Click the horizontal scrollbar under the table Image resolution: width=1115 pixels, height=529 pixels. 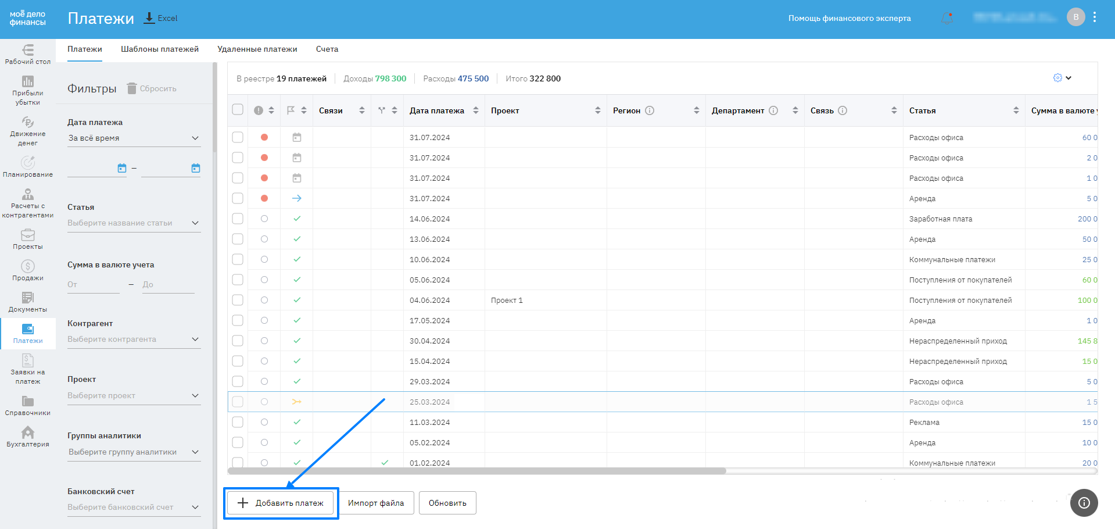point(476,471)
